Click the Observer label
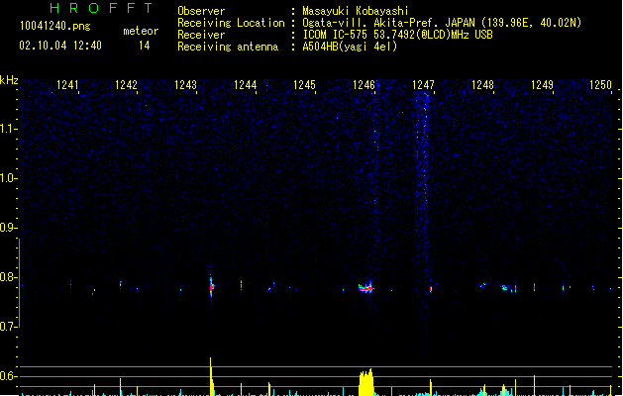Image resolution: width=623 pixels, height=396 pixels. coord(201,11)
